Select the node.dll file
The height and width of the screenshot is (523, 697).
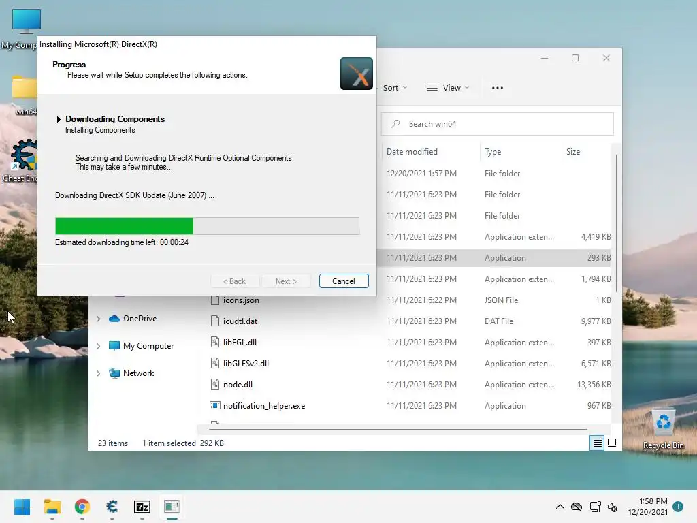(x=238, y=385)
